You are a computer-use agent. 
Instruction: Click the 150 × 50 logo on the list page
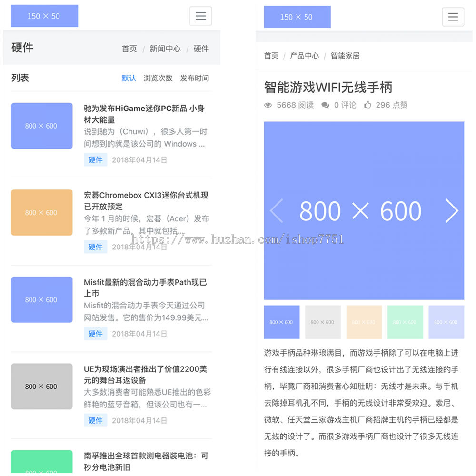click(45, 16)
